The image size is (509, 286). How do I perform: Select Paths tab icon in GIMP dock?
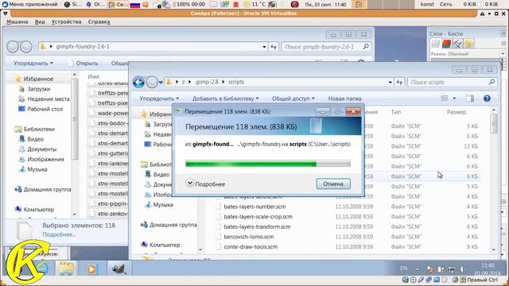pyautogui.click(x=458, y=44)
